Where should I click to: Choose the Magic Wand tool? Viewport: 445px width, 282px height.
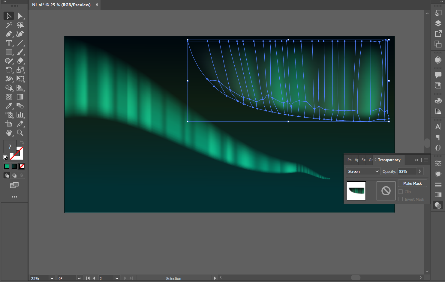(x=9, y=25)
